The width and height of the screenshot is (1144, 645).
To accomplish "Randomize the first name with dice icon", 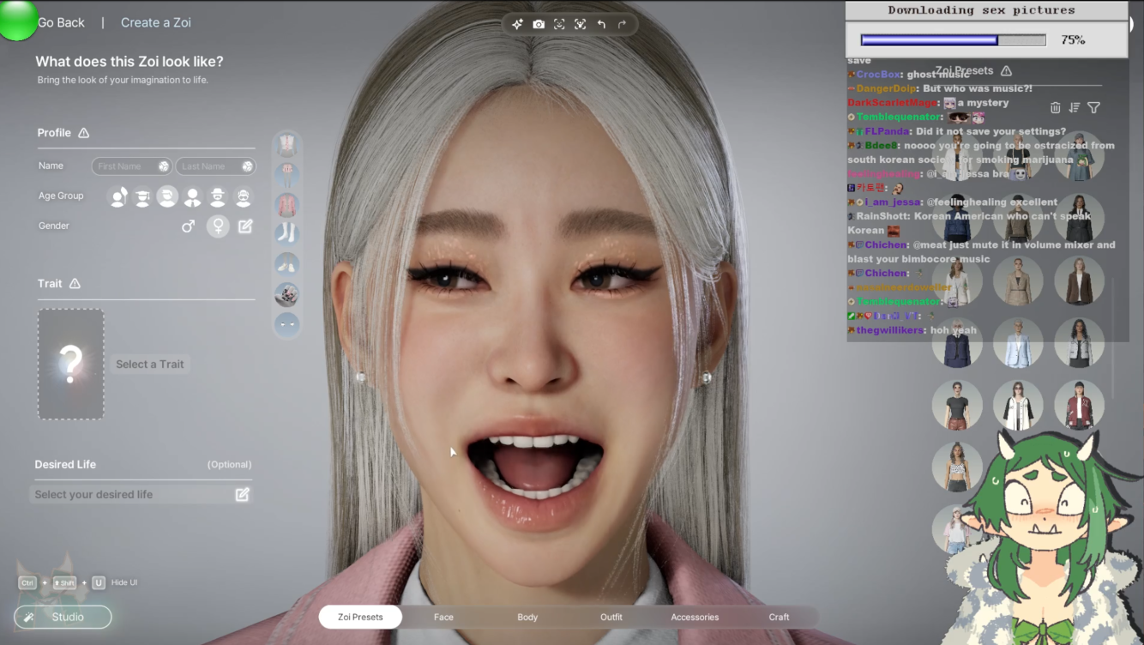I will (163, 166).
